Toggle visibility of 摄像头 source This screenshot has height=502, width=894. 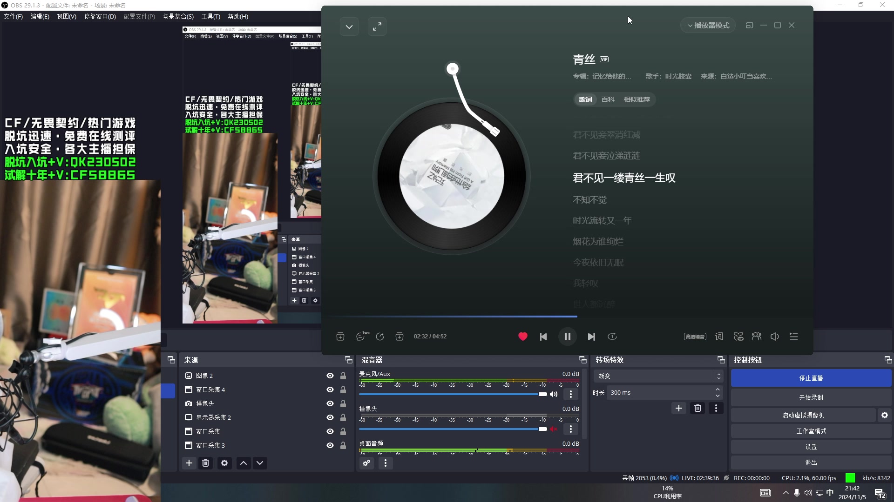pos(330,403)
